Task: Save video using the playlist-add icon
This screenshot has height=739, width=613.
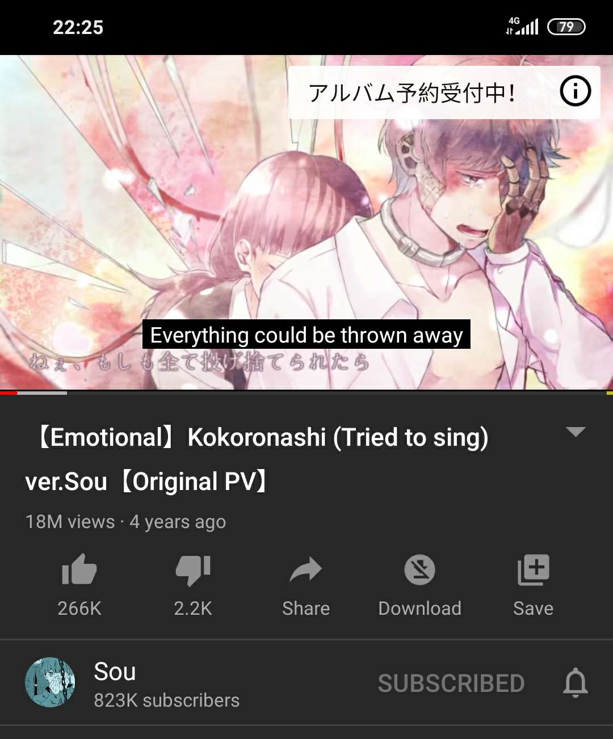Action: tap(533, 569)
